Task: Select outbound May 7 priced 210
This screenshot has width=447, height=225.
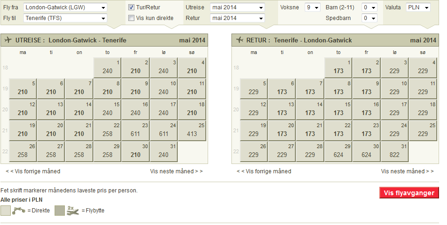Action: (79, 89)
